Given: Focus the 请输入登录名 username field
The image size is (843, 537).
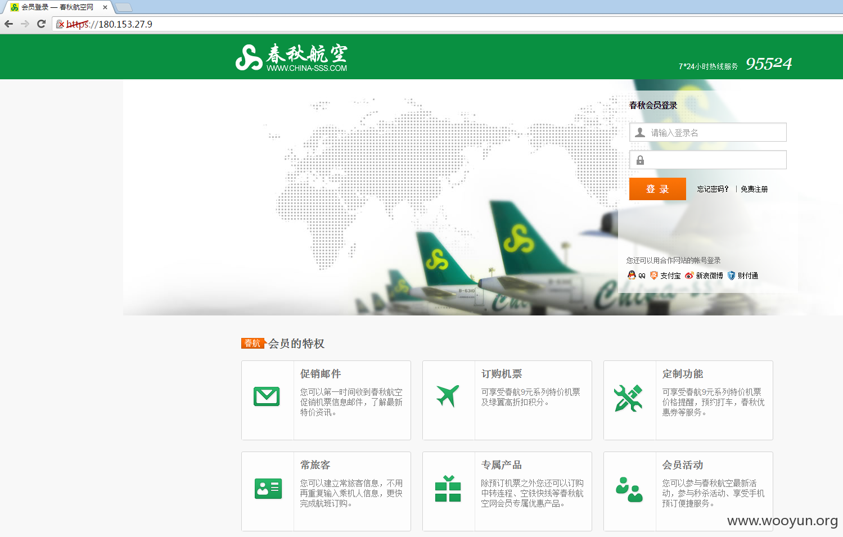Looking at the screenshot, I should [707, 132].
